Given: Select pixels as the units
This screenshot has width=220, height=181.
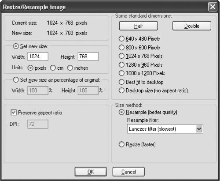Looking at the screenshot, I should point(30,68).
